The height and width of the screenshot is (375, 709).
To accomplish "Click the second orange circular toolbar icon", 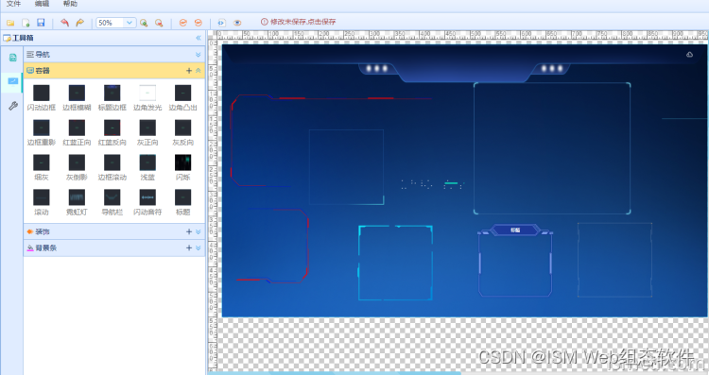I will (199, 23).
